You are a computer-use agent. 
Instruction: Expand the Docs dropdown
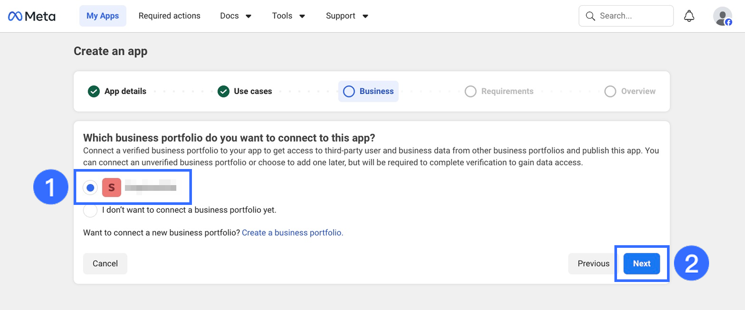236,16
